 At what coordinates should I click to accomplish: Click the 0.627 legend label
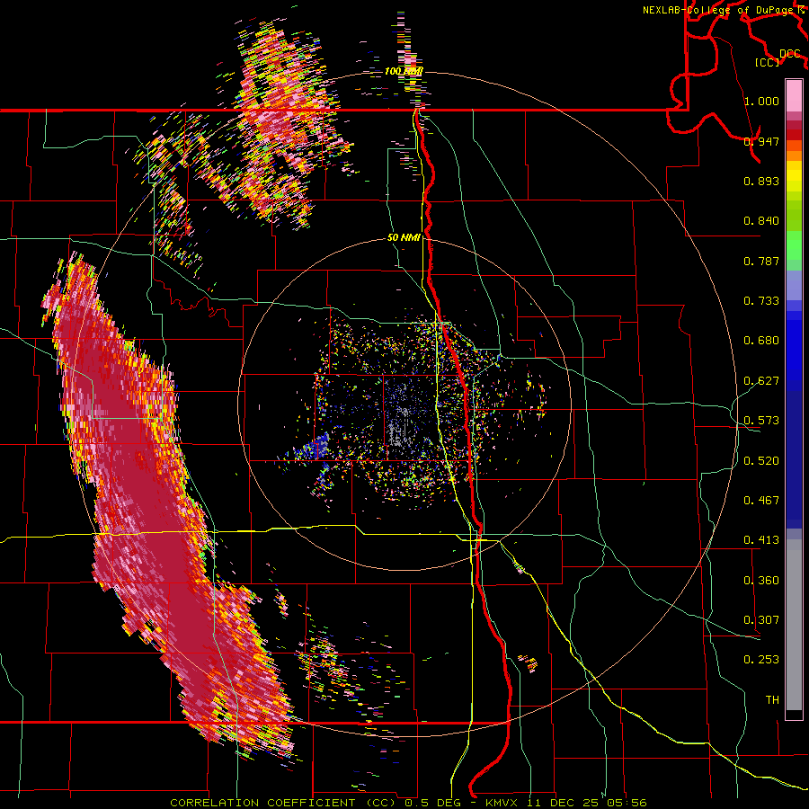coord(761,381)
